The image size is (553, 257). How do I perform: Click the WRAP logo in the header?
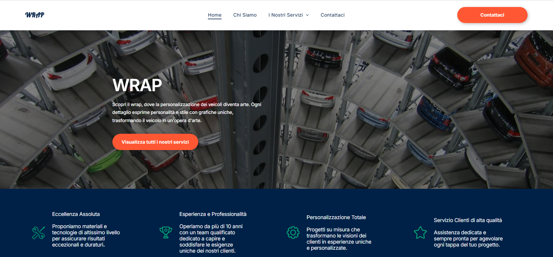point(34,15)
